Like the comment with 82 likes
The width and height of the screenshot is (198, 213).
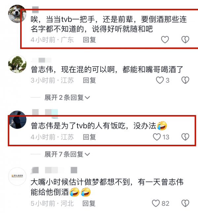[x=156, y=203]
